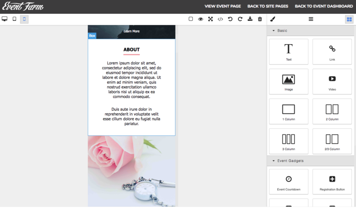This screenshot has height=208, width=356.
Task: Toggle component outlines square icon
Action: click(191, 19)
